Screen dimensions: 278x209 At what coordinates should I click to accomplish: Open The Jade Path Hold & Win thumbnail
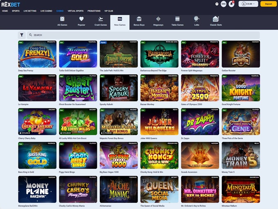click(119, 54)
